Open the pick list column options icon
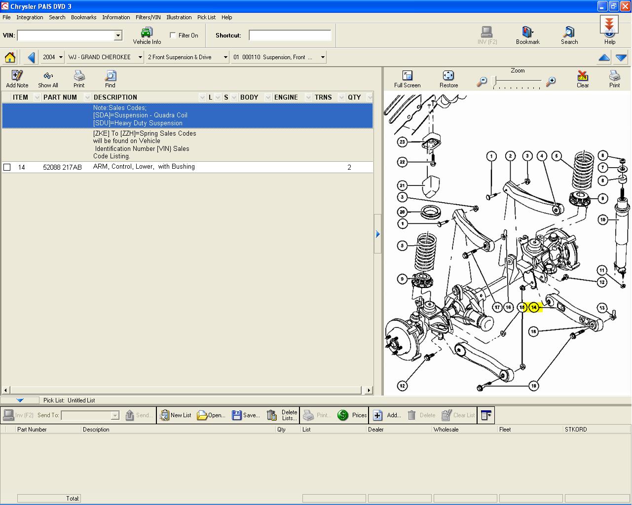This screenshot has height=505, width=632. click(486, 415)
